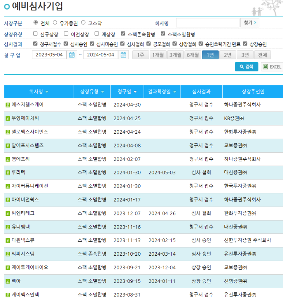The image size is (283, 300).
Task: Select the 3개월 date range tab
Action: (x=175, y=55)
